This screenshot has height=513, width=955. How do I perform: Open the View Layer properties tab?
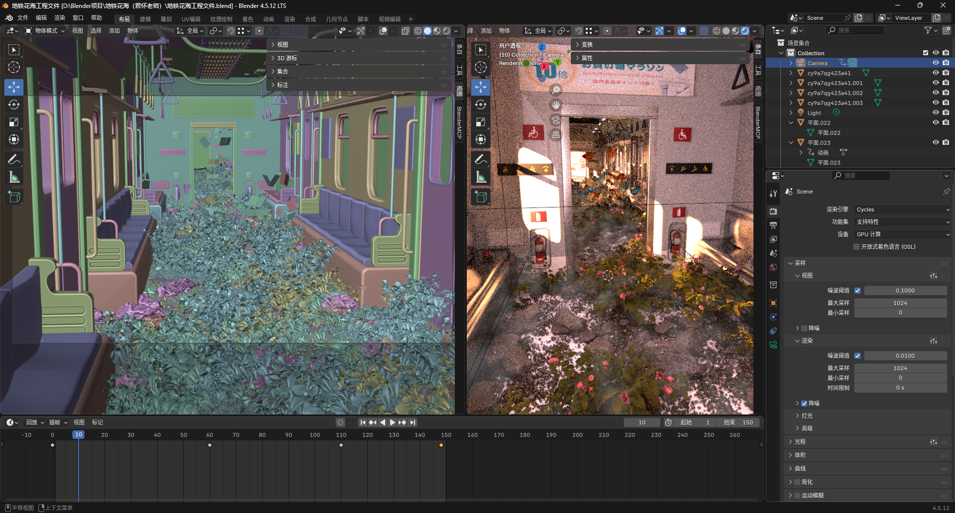point(773,239)
